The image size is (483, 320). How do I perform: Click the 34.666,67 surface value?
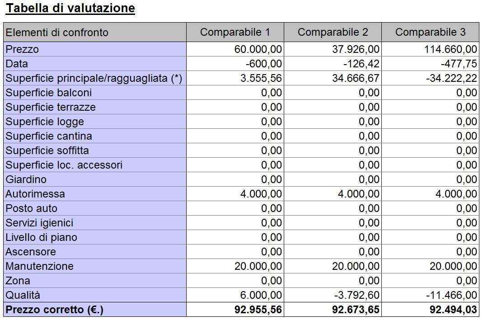click(356, 78)
